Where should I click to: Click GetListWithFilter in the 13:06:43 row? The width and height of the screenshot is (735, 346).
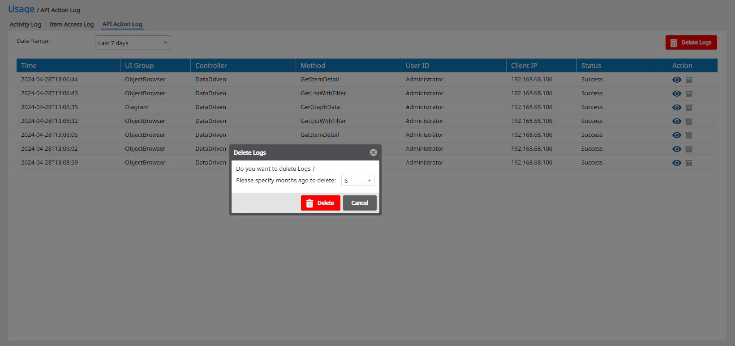point(323,93)
